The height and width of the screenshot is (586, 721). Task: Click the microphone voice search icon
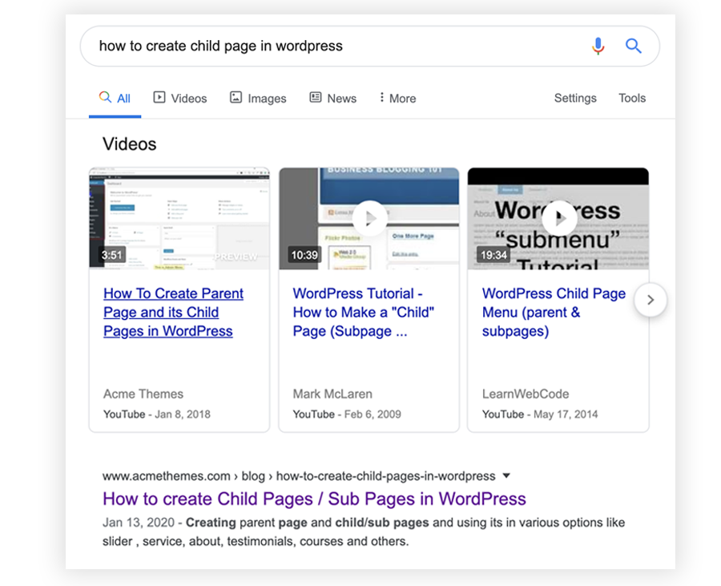coord(598,46)
